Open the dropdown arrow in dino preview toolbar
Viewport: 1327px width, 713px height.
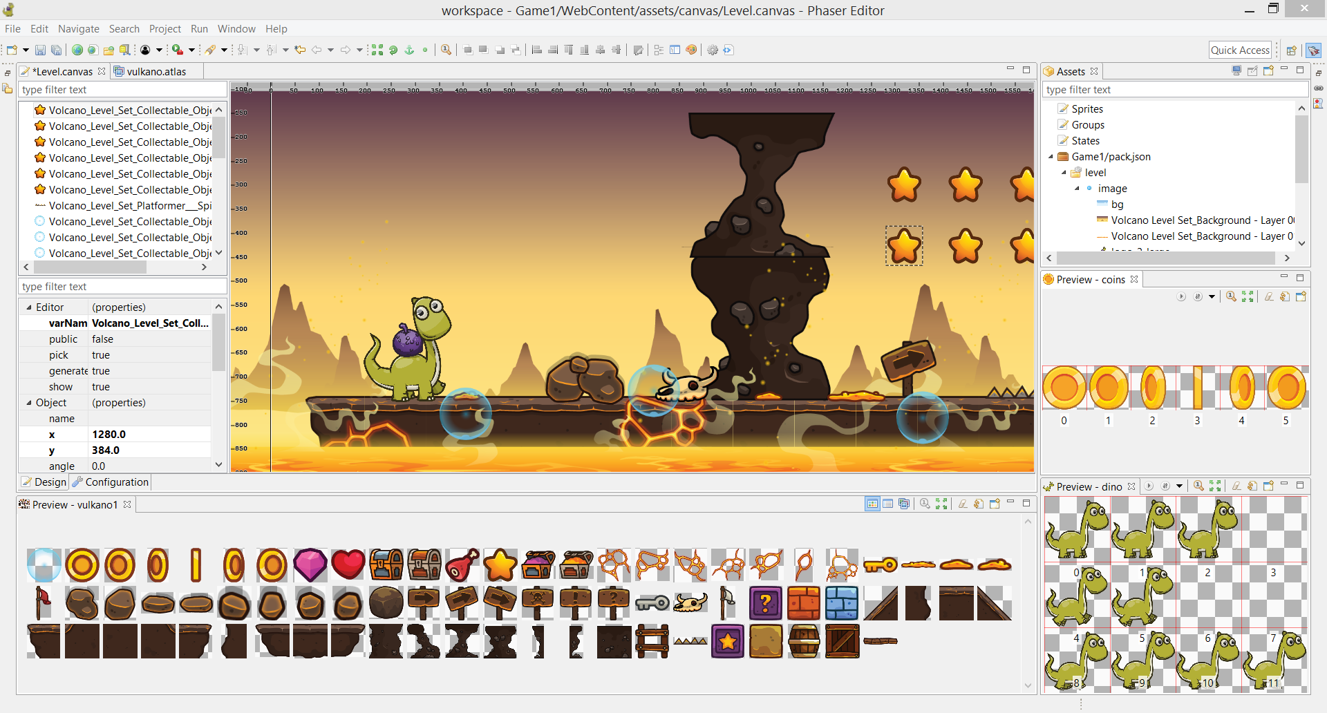(x=1179, y=486)
